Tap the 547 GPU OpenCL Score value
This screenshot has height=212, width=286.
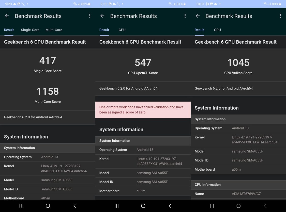pos(143,63)
